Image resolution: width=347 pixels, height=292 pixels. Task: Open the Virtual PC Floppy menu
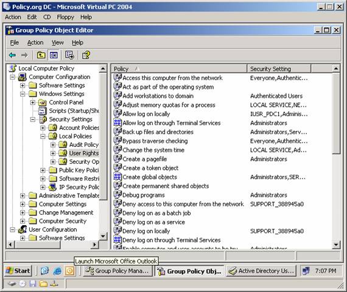(x=66, y=17)
